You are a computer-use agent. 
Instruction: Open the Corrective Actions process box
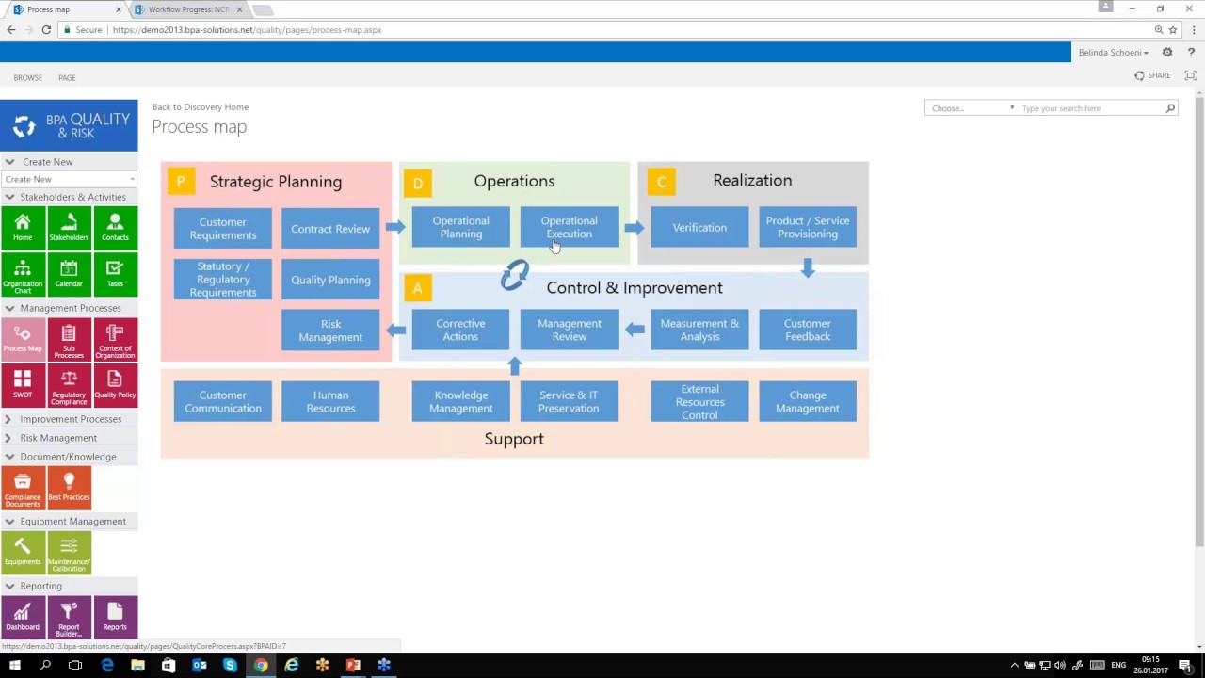[x=460, y=330]
